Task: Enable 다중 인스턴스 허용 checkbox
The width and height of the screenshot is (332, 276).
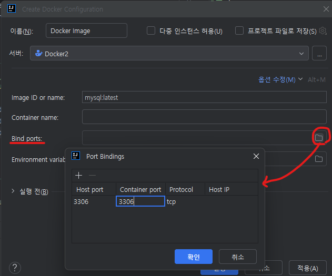Action: click(x=151, y=30)
